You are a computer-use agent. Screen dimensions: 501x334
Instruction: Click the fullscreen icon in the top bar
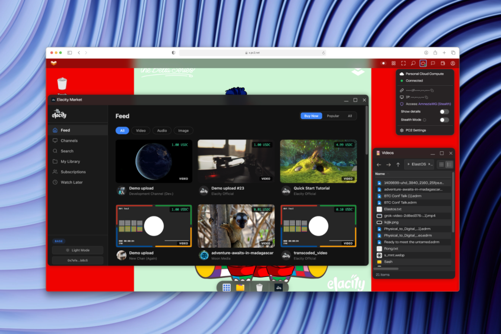click(x=403, y=63)
